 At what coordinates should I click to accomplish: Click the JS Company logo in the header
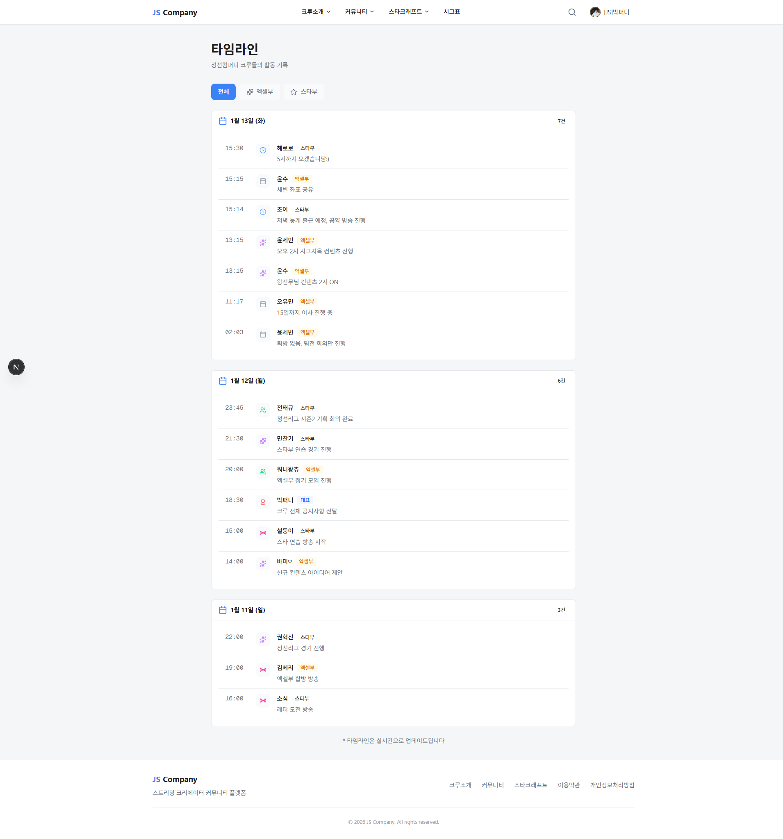click(x=175, y=13)
